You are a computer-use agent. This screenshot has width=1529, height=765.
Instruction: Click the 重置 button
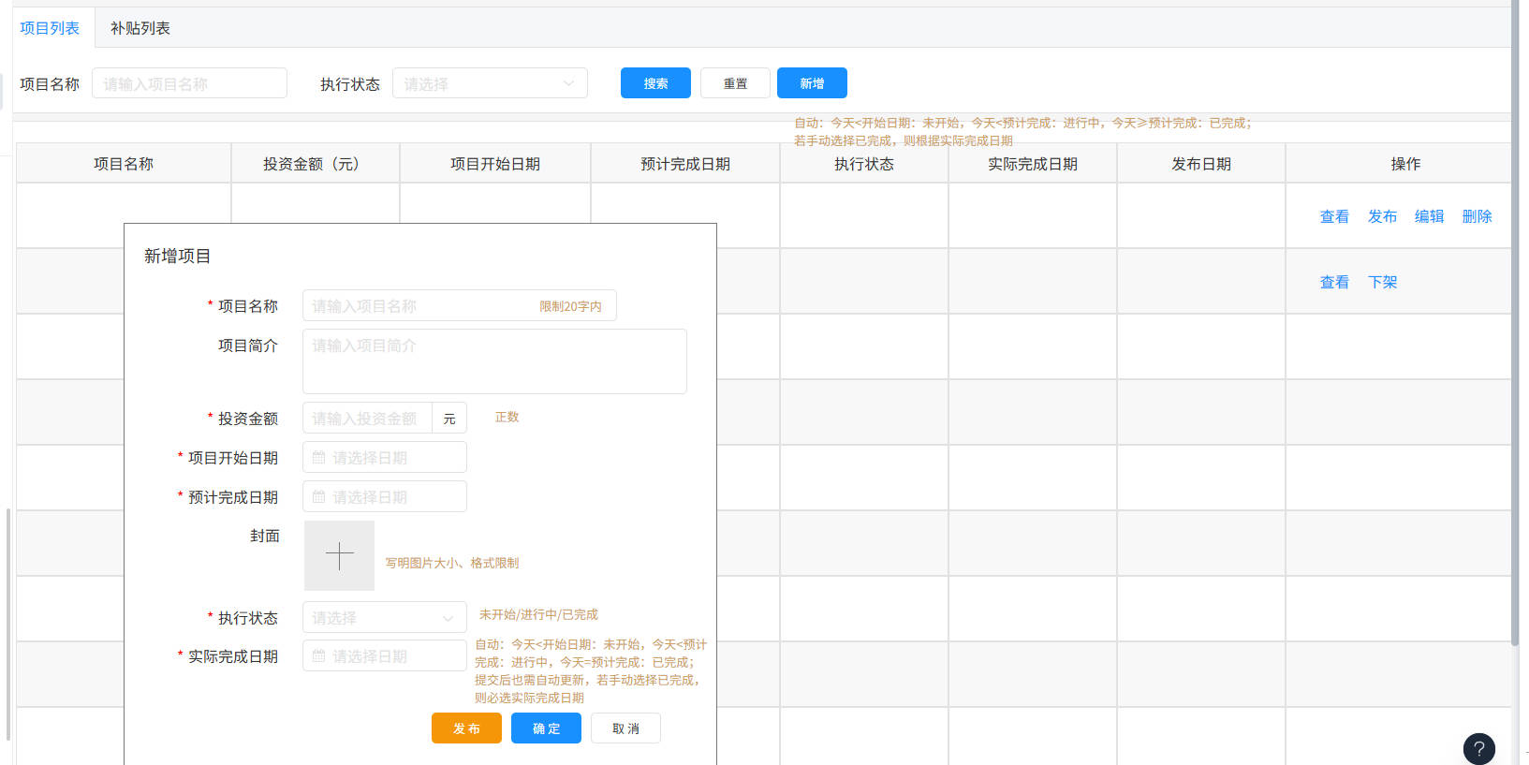735,83
